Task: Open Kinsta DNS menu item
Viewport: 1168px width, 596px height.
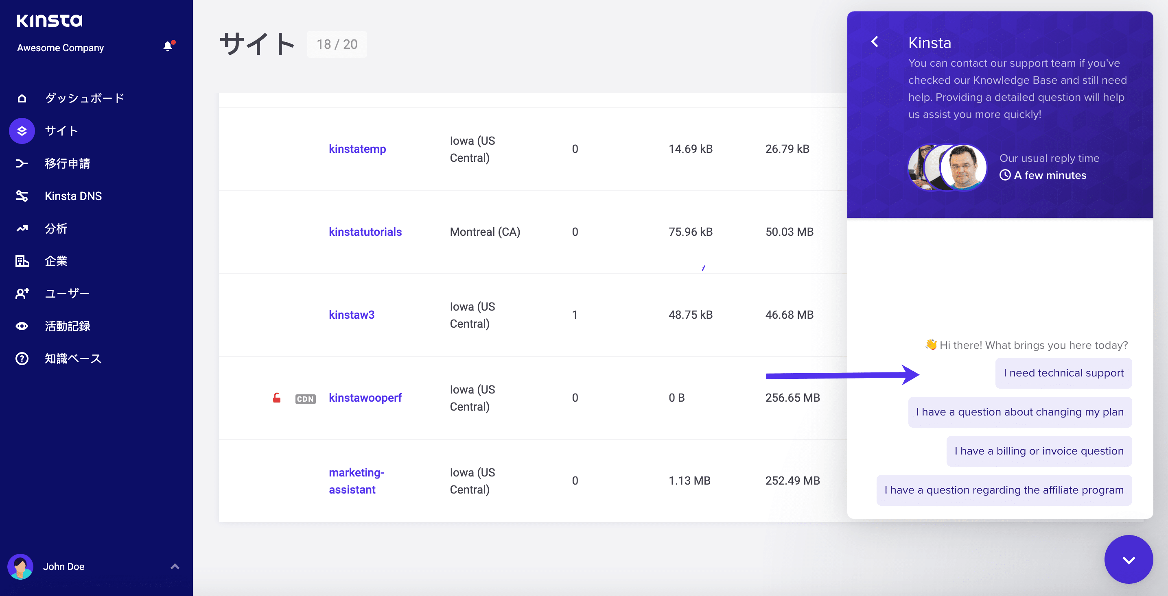Action: point(73,196)
